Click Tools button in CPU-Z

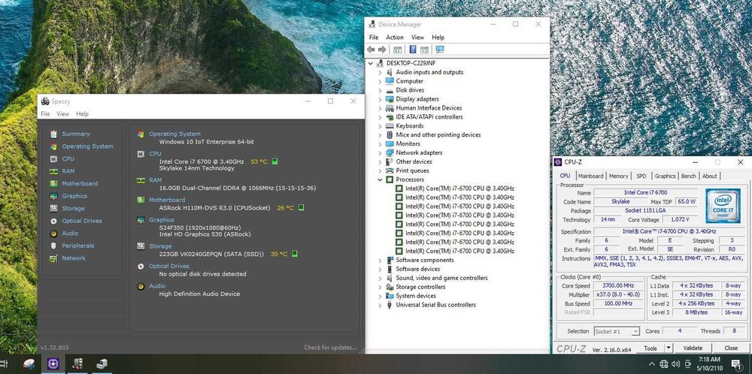coord(650,348)
